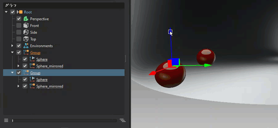Click the Side view cube icon
This screenshot has width=278, height=128.
26,32
